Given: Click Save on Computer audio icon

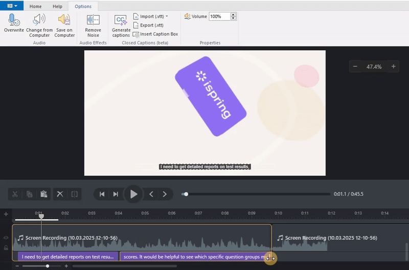Looking at the screenshot, I should coord(64,20).
